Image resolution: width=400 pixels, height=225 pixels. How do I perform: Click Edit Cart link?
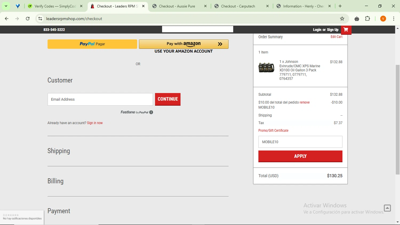337,37
